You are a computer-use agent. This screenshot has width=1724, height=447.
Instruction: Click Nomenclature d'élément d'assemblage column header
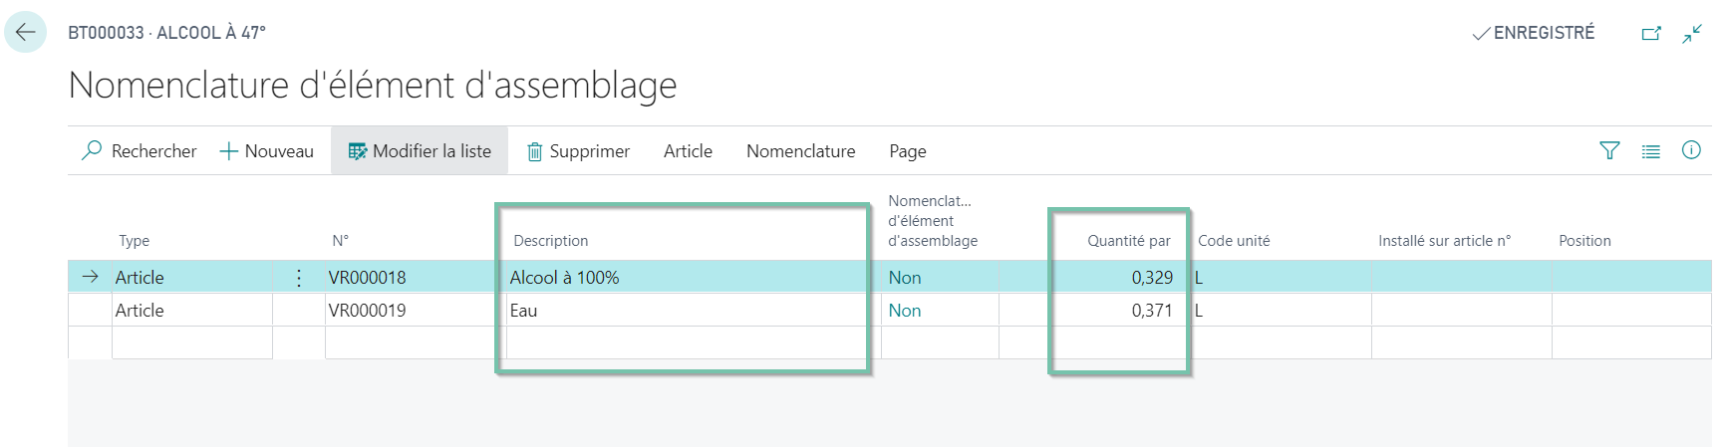[933, 221]
